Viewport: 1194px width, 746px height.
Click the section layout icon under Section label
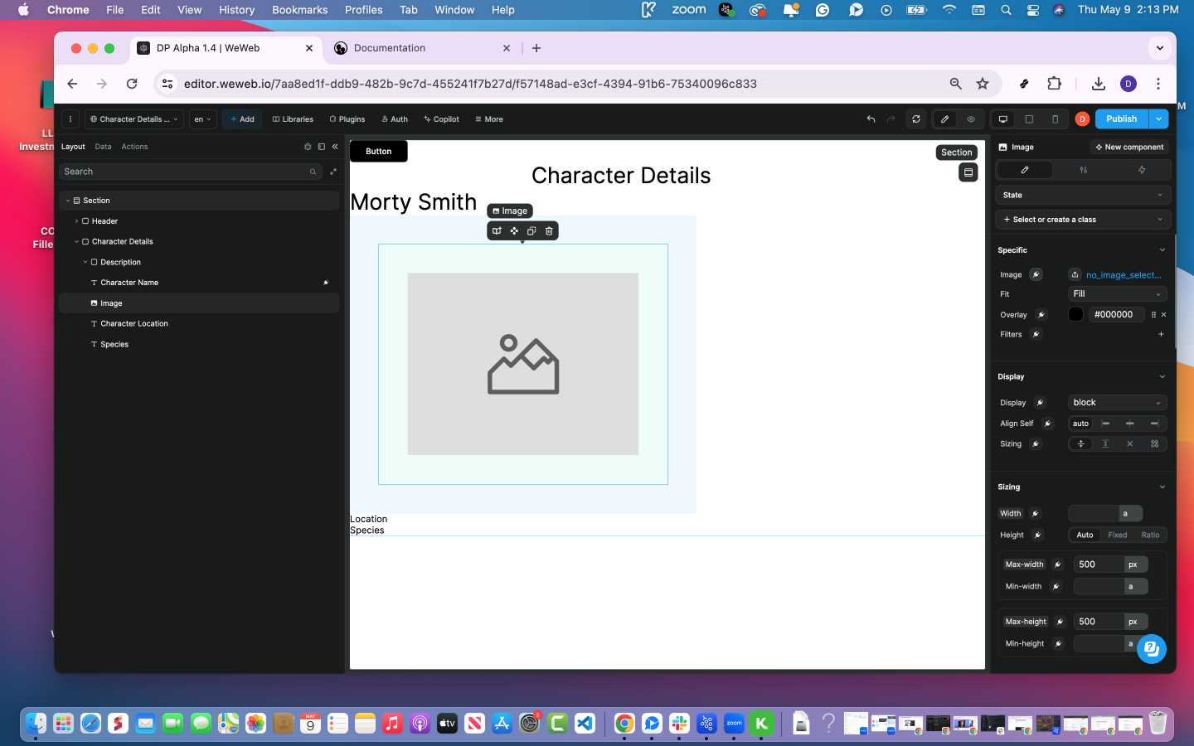click(968, 172)
